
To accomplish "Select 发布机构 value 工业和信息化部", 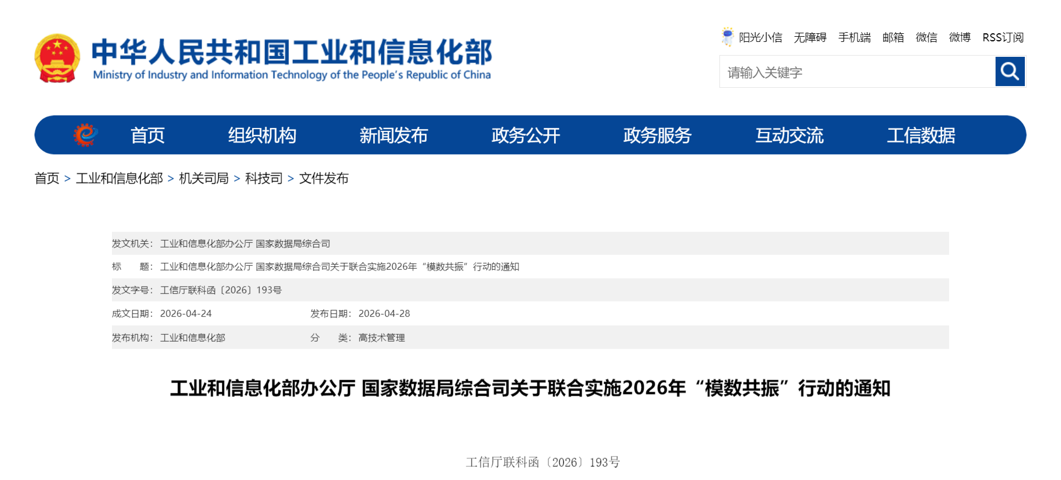I will click(193, 338).
